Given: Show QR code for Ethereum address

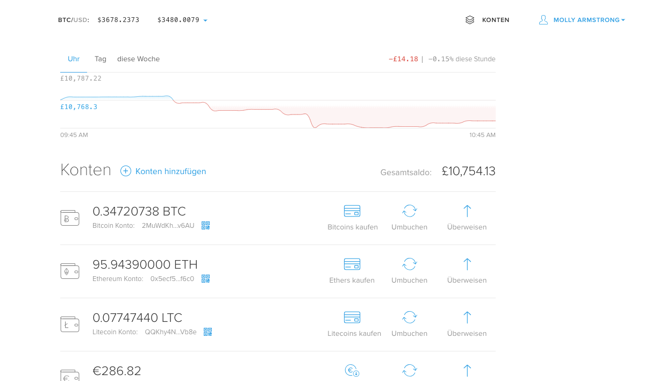Looking at the screenshot, I should coord(206,278).
